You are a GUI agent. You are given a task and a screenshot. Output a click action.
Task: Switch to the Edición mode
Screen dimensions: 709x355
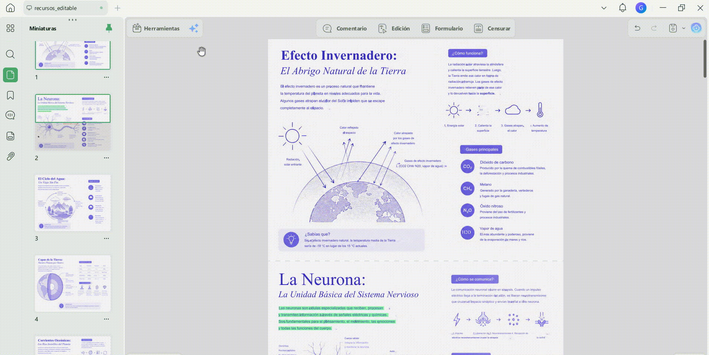point(394,29)
